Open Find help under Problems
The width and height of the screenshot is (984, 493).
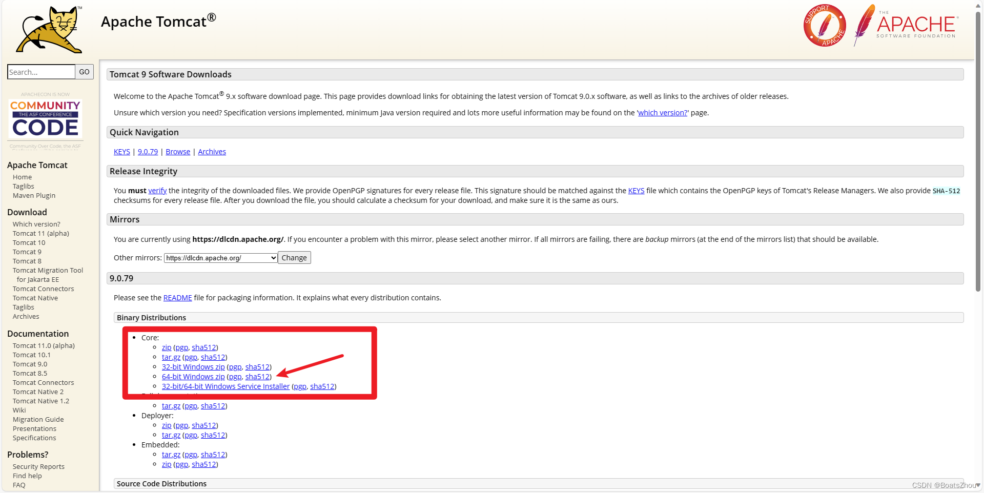pyautogui.click(x=27, y=476)
